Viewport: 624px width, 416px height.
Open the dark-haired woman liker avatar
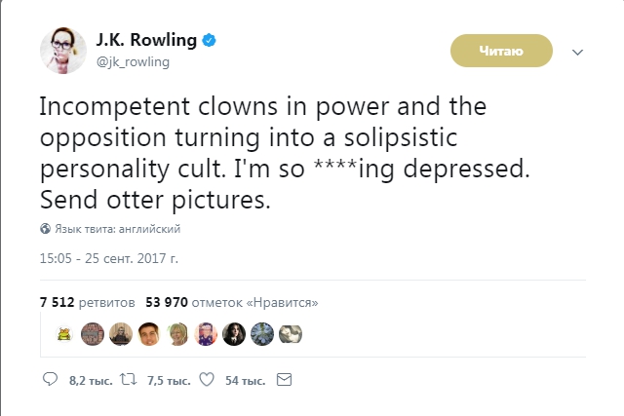[234, 334]
